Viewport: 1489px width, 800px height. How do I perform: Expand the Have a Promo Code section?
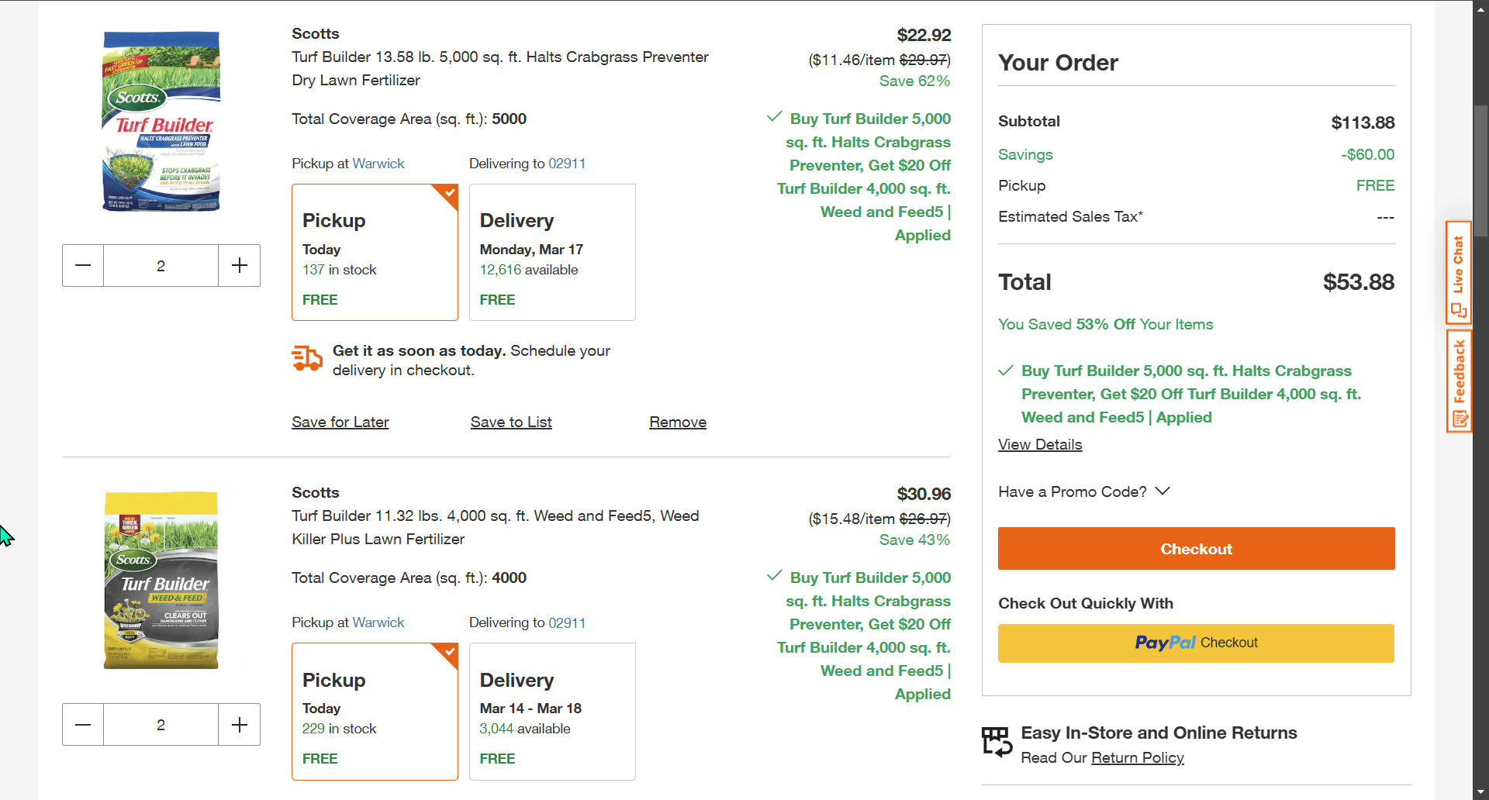click(1083, 491)
